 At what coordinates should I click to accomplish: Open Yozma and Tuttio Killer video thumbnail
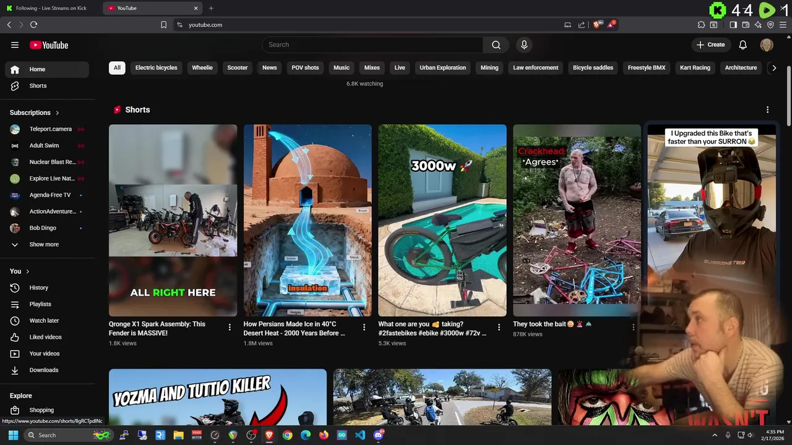pyautogui.click(x=218, y=397)
